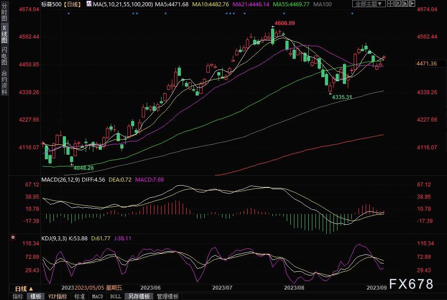The width and height of the screenshot is (447, 300).
Task: Choose the MACD template button
Action: [97, 296]
